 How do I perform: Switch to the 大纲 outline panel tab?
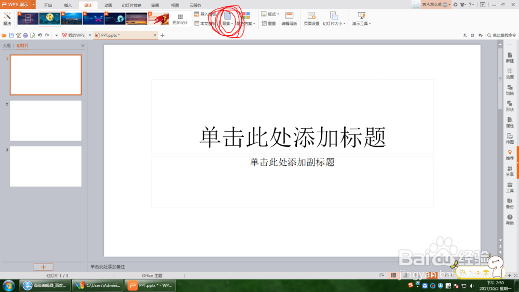[7, 46]
